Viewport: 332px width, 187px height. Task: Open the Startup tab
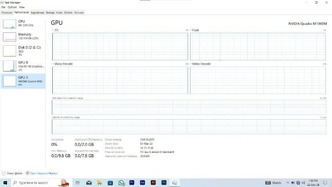point(50,12)
